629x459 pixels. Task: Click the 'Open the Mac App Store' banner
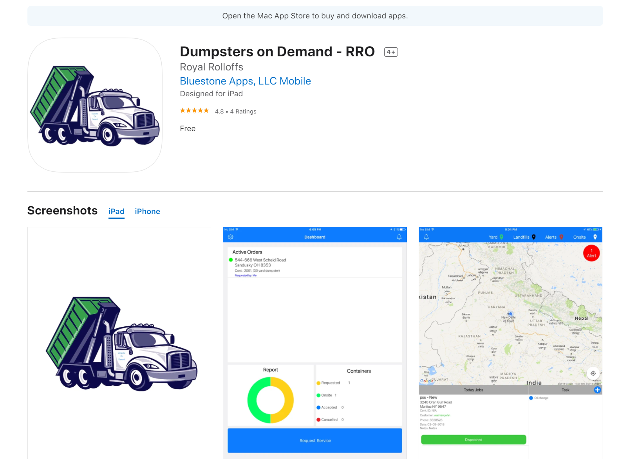[315, 16]
